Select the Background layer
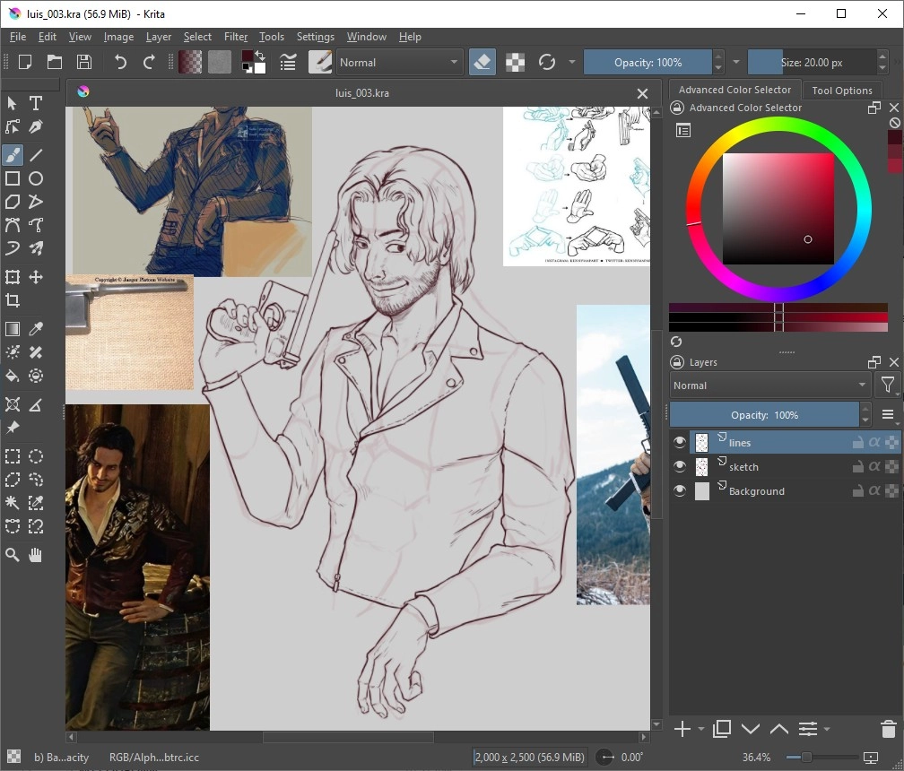The height and width of the screenshot is (771, 904). [x=756, y=491]
